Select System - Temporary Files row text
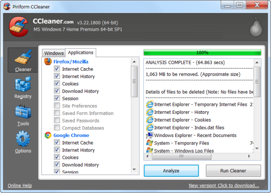Viewport: 271px width, 193px height. (181, 143)
